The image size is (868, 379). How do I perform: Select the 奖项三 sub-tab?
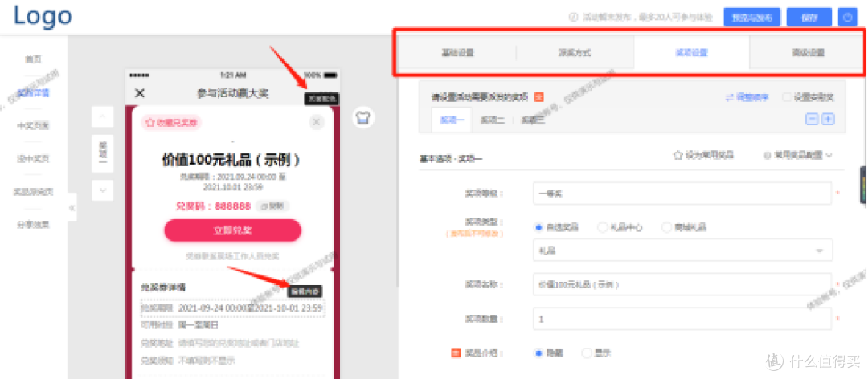(533, 119)
